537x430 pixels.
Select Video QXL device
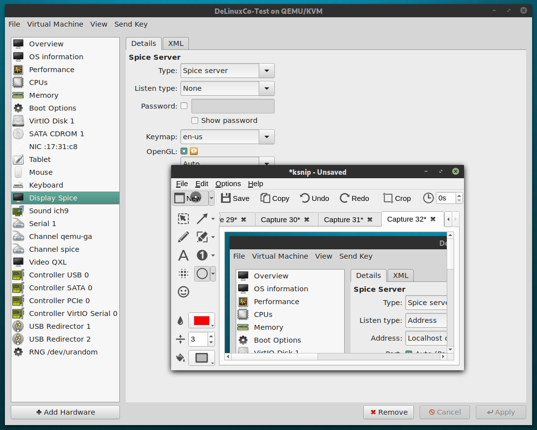click(x=65, y=262)
